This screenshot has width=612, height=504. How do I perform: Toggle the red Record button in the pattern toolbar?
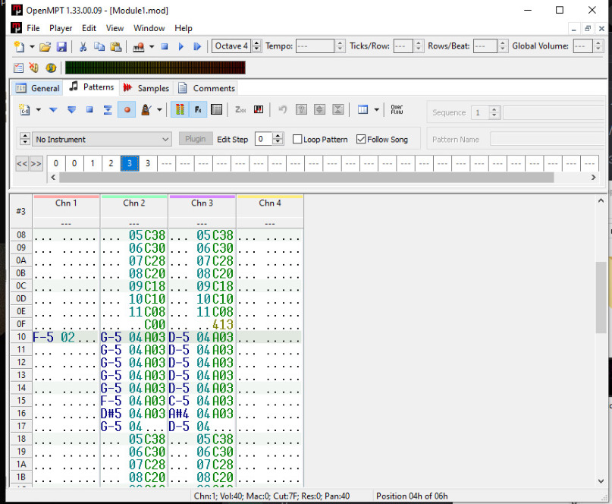pos(127,110)
